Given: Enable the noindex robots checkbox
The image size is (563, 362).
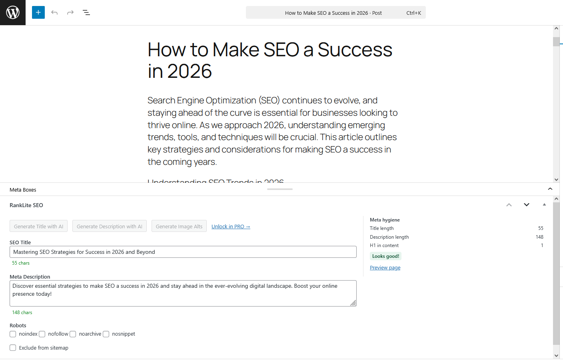Looking at the screenshot, I should [x=13, y=334].
